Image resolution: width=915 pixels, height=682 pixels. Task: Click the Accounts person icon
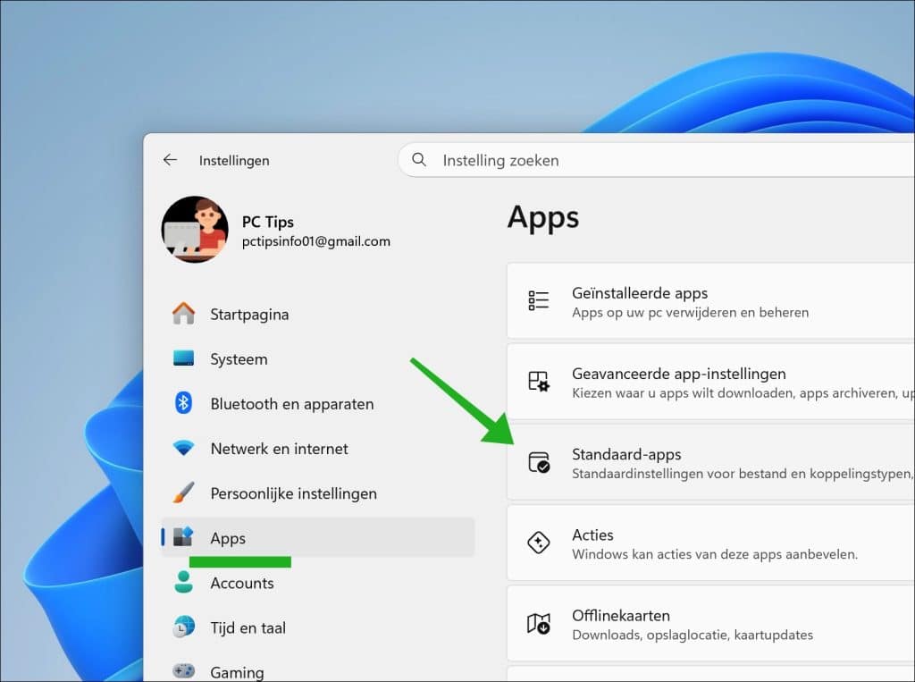(x=183, y=582)
